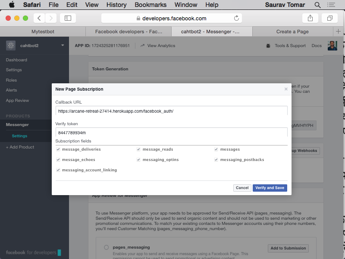Viewport: 345px width, 259px height.
Task: Click Add to Submission button
Action: (288, 248)
